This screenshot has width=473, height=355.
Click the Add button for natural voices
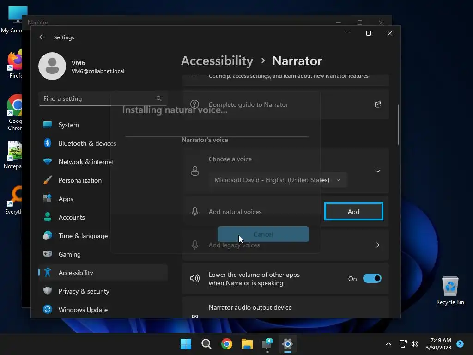click(x=353, y=211)
